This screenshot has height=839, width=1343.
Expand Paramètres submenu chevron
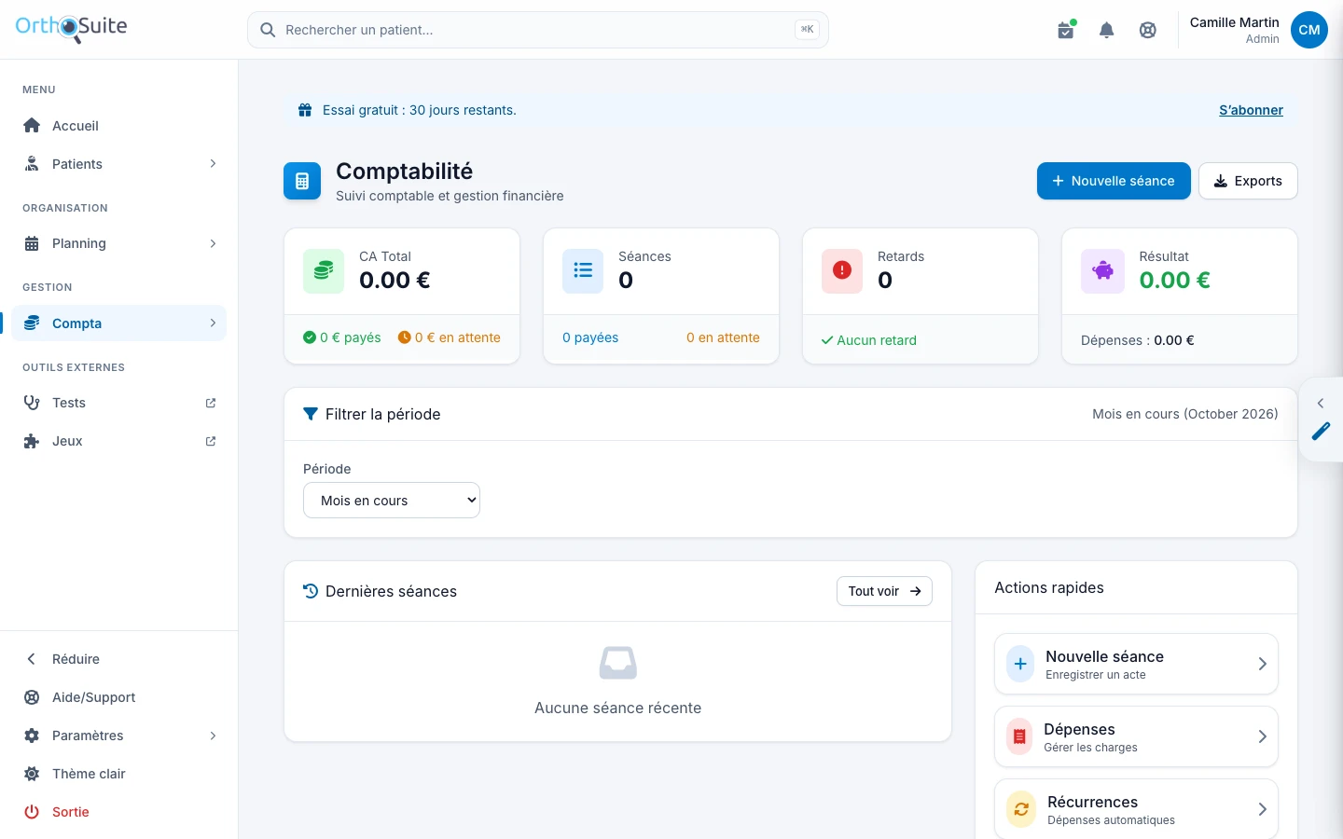click(213, 736)
